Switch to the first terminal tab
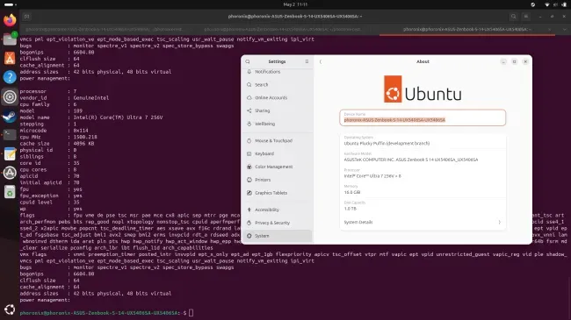 click(x=105, y=29)
